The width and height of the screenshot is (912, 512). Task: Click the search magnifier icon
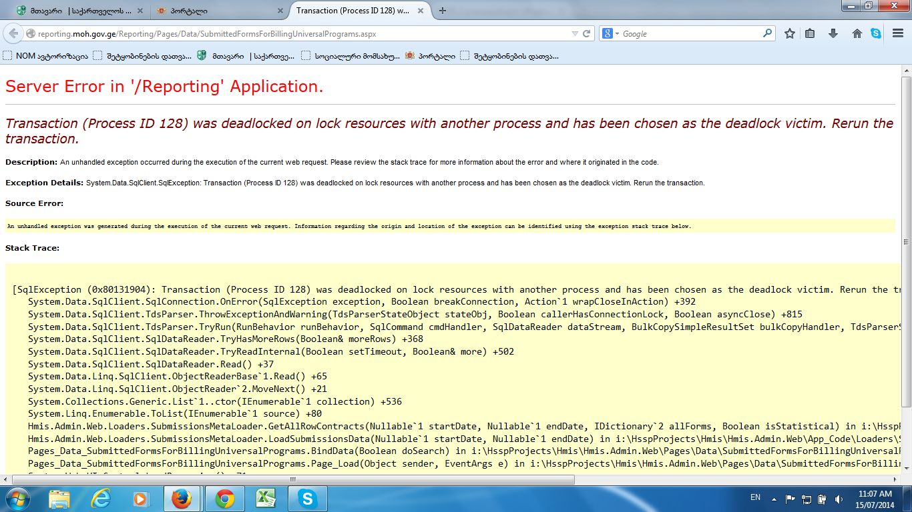(768, 33)
